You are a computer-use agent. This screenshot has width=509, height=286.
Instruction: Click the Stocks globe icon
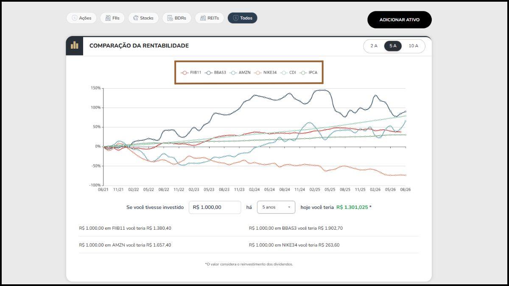[x=136, y=18]
